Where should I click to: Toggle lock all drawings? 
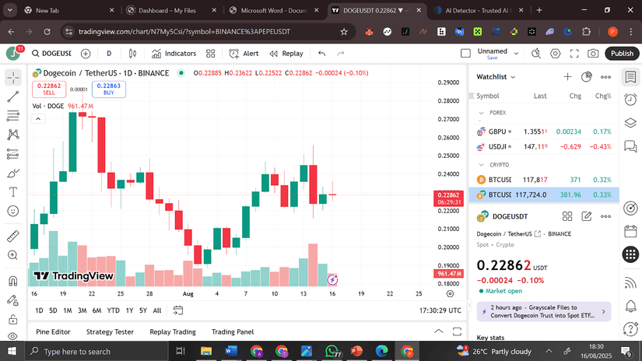pos(13,319)
